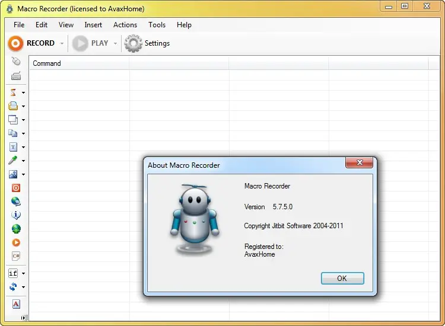Click the blue info message balloon icon

click(16, 215)
